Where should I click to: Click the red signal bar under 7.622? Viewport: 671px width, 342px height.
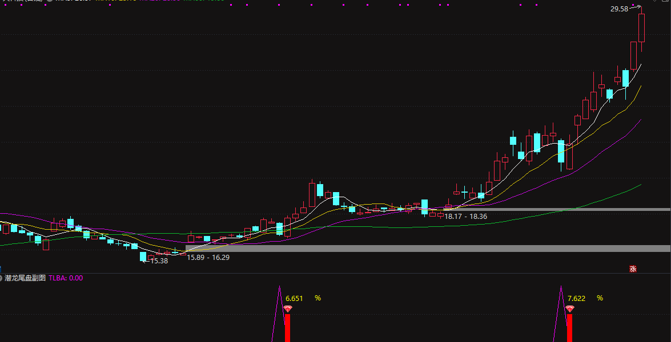click(569, 328)
